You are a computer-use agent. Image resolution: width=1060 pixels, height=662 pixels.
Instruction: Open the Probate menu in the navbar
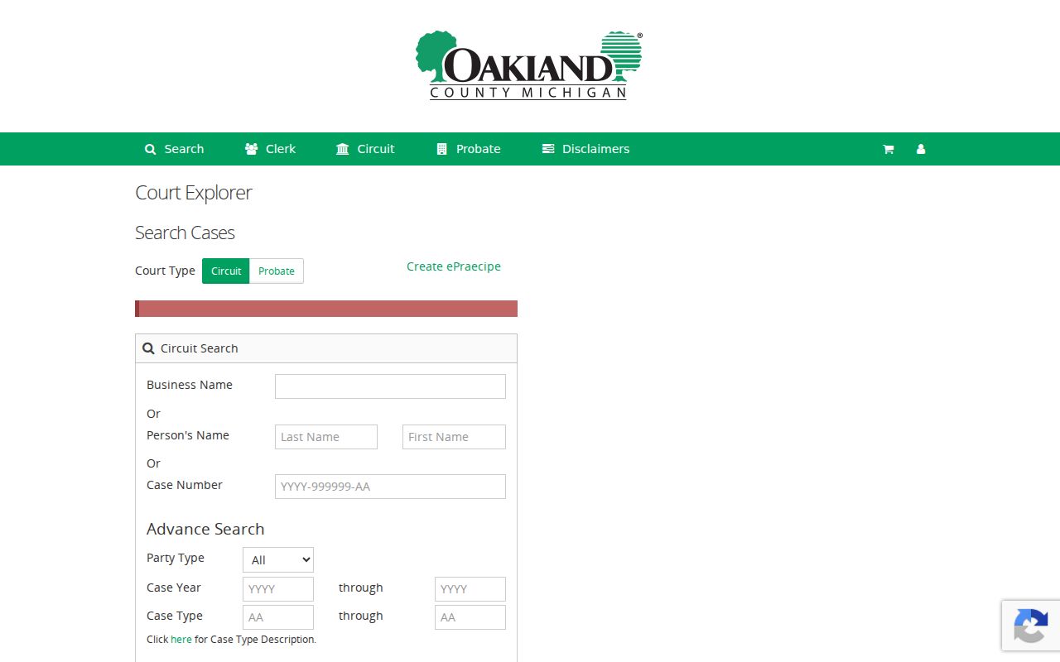(x=469, y=149)
